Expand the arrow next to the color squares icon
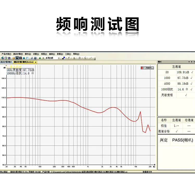Viewport: 195px width, 195px height. tap(66, 58)
